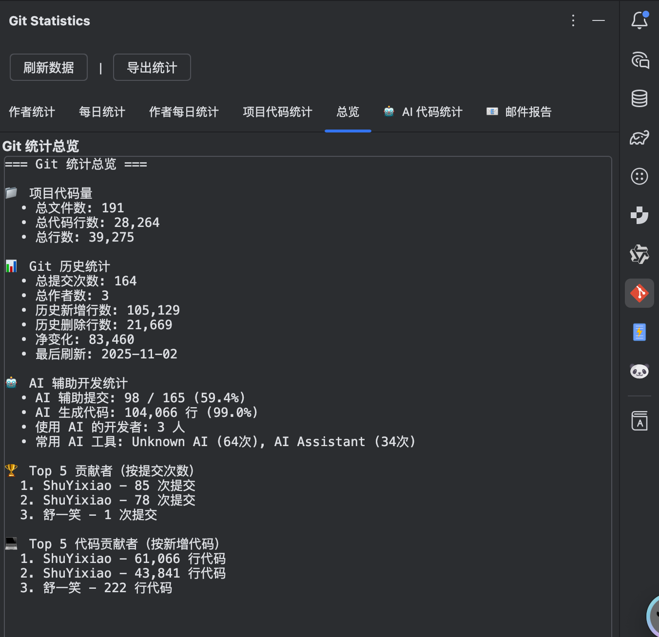This screenshot has width=659, height=637.
Task: Open the notifications bell panel
Action: pyautogui.click(x=639, y=20)
